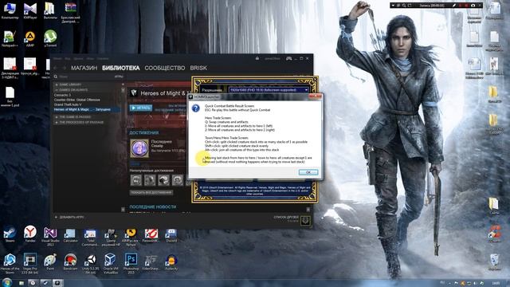Open Calculator desktop shortcut
This screenshot has width=510, height=287.
tap(70, 236)
